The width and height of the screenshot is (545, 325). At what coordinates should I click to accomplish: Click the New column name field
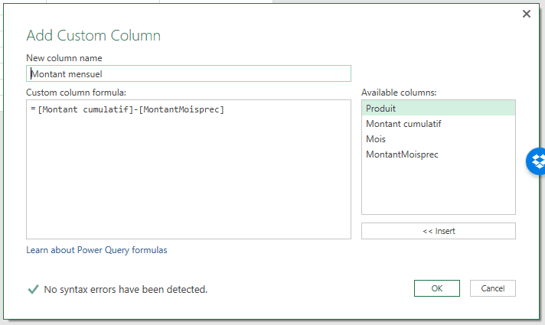[188, 73]
